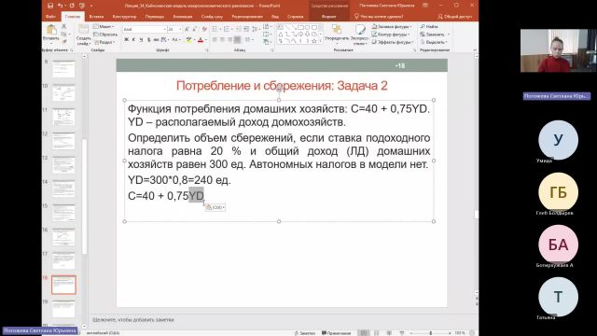Insert a rectangle from shapes gallery
The height and width of the screenshot is (336, 597).
(x=300, y=27)
